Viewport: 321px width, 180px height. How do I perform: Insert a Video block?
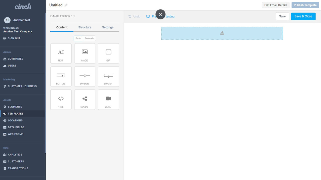click(x=108, y=99)
